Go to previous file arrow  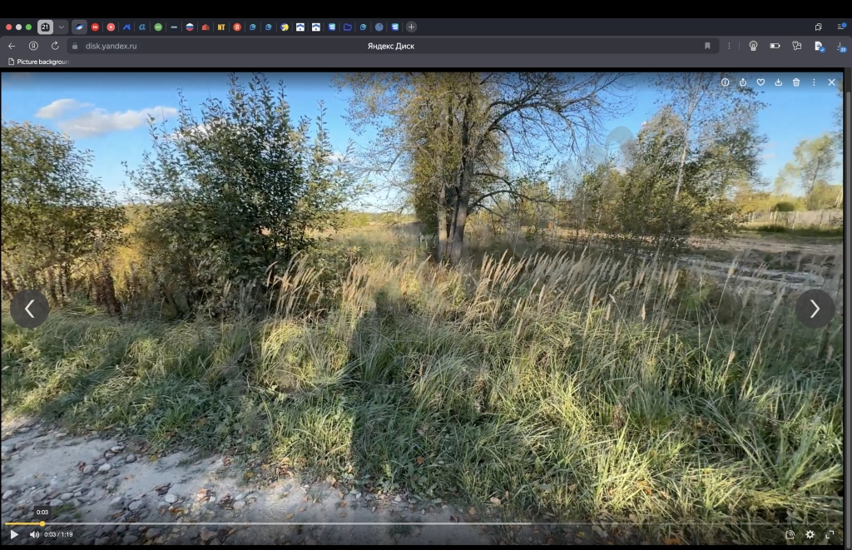pyautogui.click(x=30, y=309)
